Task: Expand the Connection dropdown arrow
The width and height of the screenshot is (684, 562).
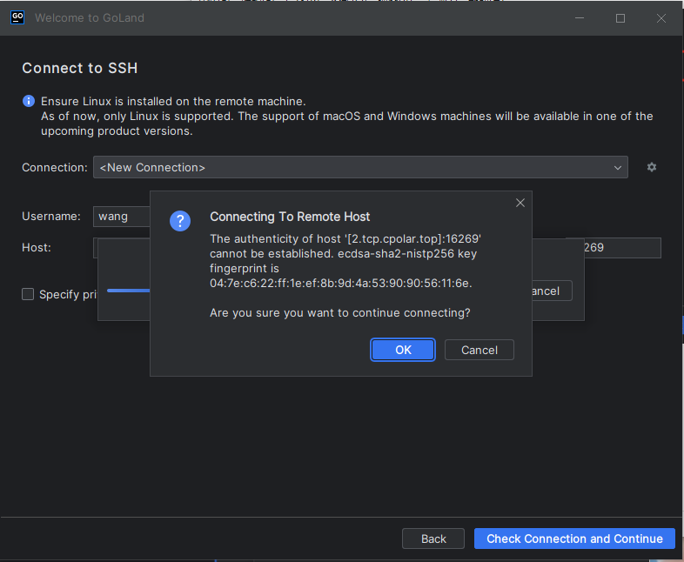Action: click(618, 167)
